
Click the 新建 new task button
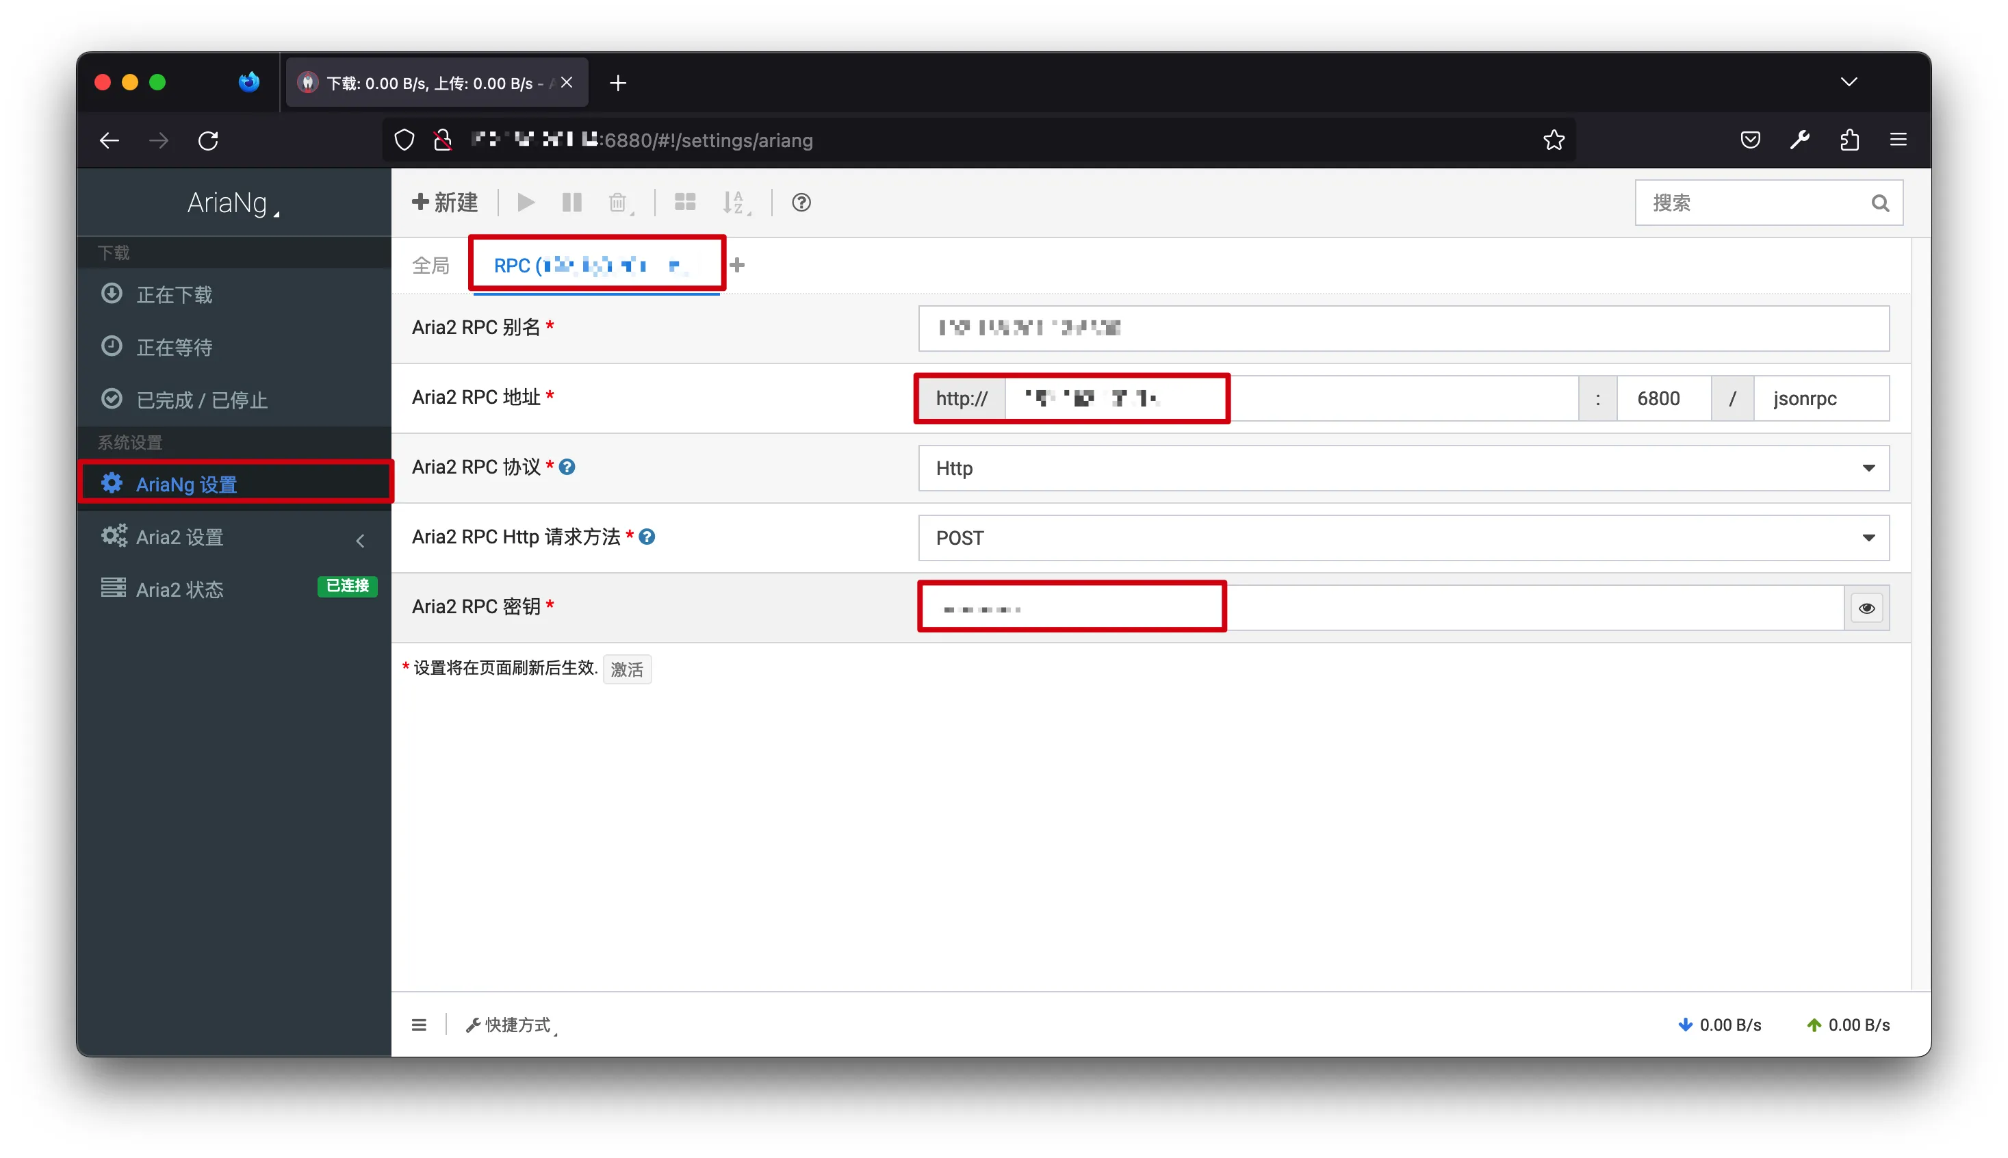(x=445, y=203)
